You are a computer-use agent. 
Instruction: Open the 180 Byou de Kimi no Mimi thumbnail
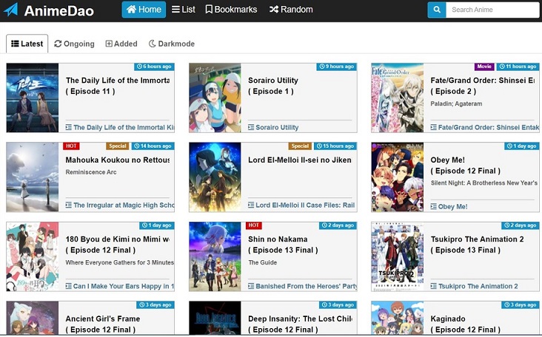coord(33,256)
